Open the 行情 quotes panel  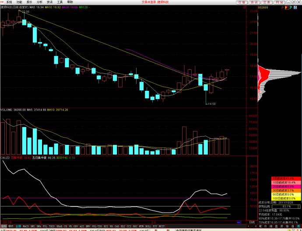tap(242, 2)
